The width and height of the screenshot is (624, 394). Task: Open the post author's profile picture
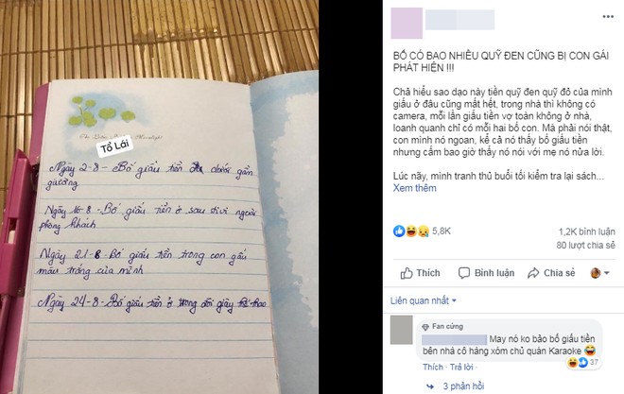click(407, 23)
